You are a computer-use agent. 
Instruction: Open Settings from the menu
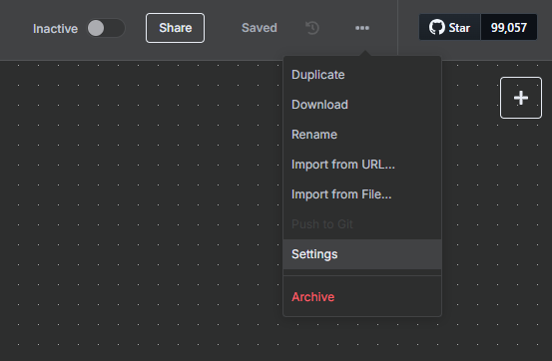362,254
